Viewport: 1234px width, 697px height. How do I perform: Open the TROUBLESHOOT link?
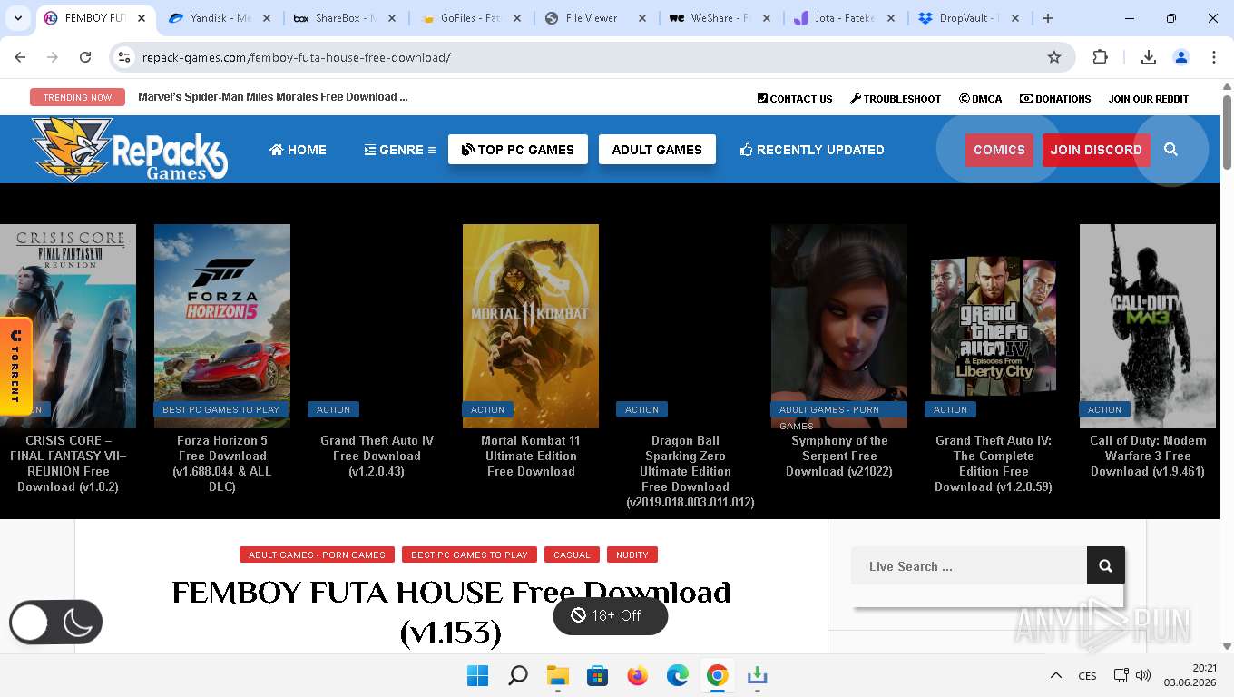pos(896,99)
